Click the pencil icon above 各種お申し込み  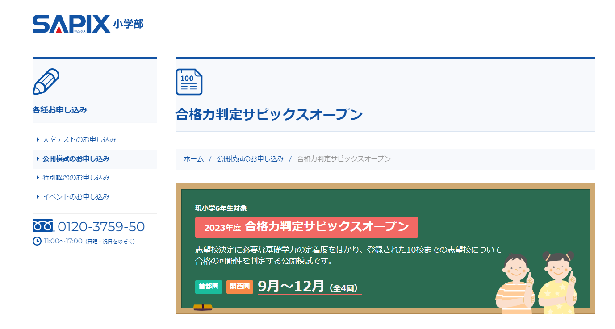pyautogui.click(x=46, y=82)
